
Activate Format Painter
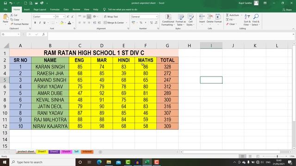point(19,24)
